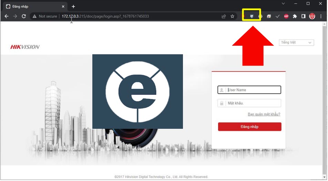Image resolution: width=328 pixels, height=181 pixels.
Task: Open the red Chrome profile avatar
Action: pyautogui.click(x=312, y=16)
